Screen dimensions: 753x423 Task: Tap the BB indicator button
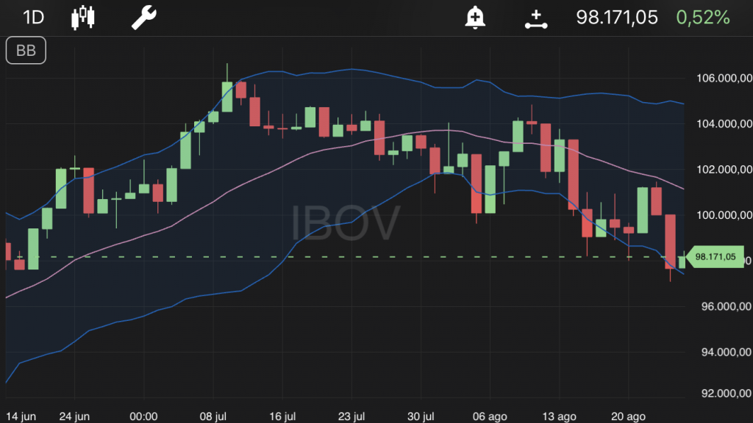(x=26, y=51)
